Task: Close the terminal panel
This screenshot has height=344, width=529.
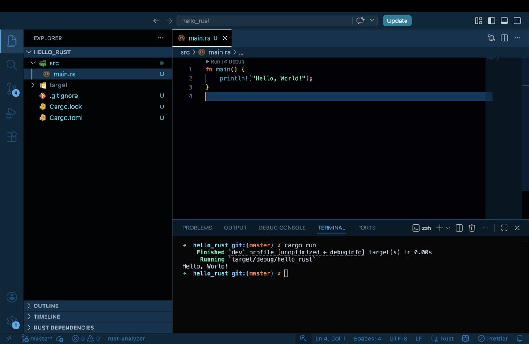Action: (x=518, y=228)
